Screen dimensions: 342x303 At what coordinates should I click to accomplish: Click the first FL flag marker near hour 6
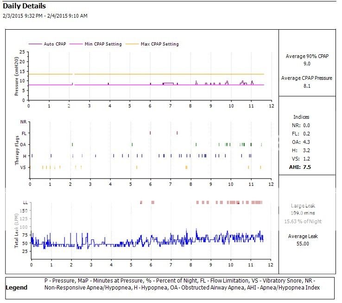(x=150, y=133)
